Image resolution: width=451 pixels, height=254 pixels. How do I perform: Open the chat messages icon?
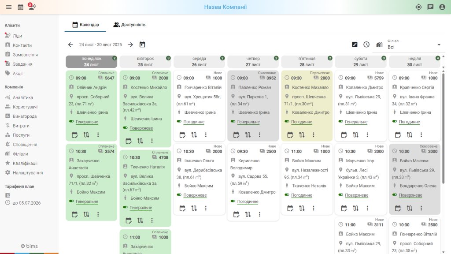pos(430,7)
